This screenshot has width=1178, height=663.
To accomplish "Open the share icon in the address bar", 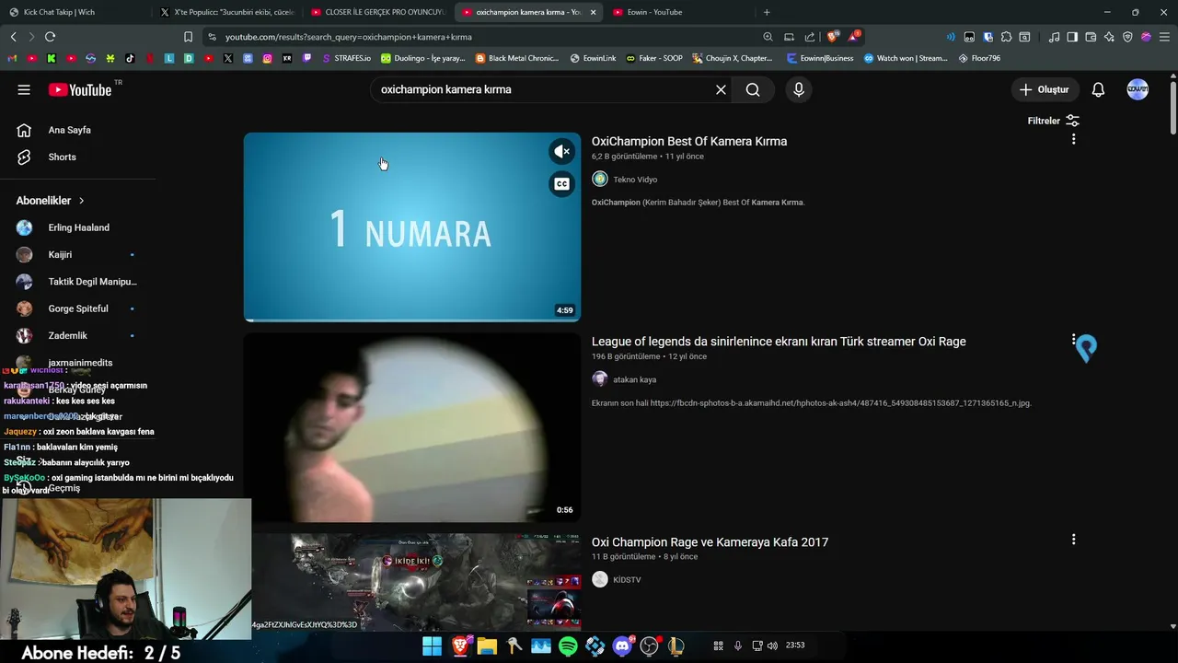I will pyautogui.click(x=810, y=37).
